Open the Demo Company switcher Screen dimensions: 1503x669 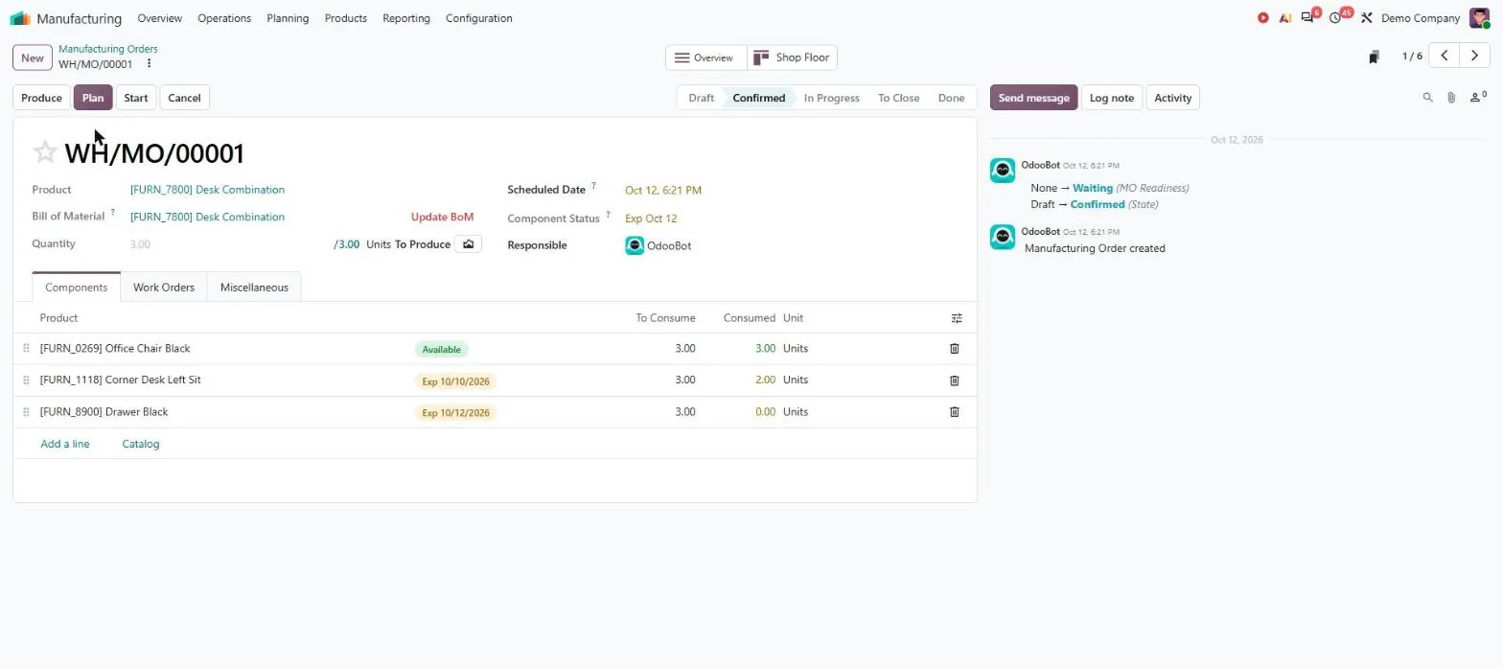[1421, 18]
